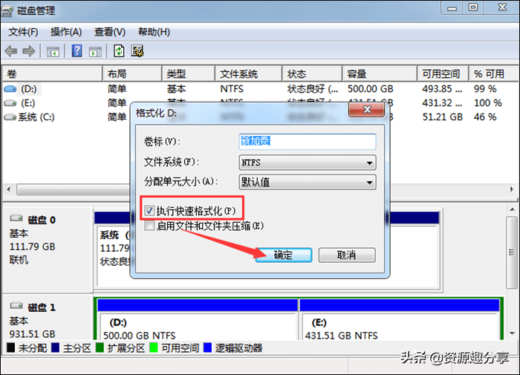Click the Forward arrow toolbar icon
Screen dimensions: 520x375
(28, 51)
